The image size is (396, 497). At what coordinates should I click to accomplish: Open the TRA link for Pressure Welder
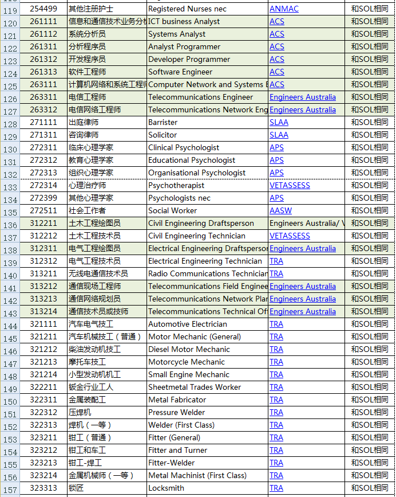(276, 412)
